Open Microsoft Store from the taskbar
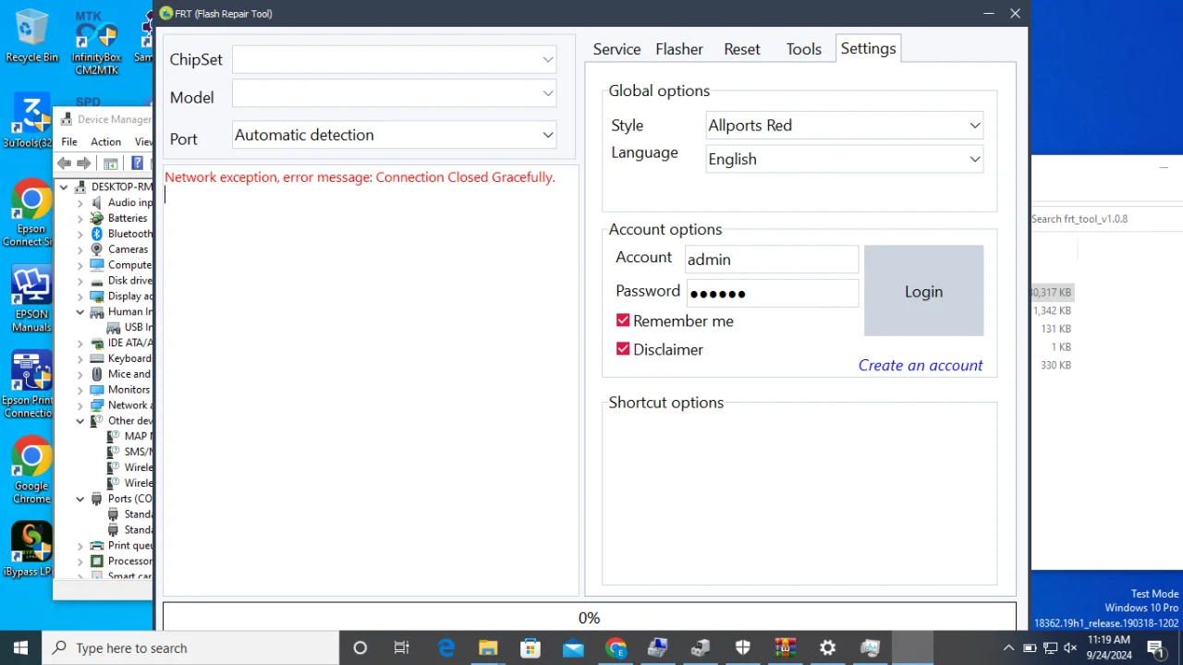 531,647
